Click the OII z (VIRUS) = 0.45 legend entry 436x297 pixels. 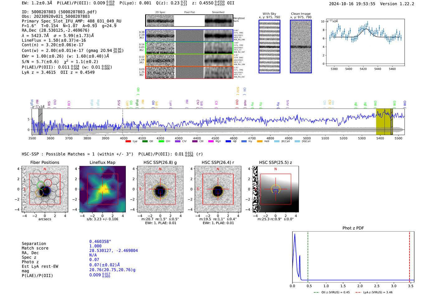[332, 292]
